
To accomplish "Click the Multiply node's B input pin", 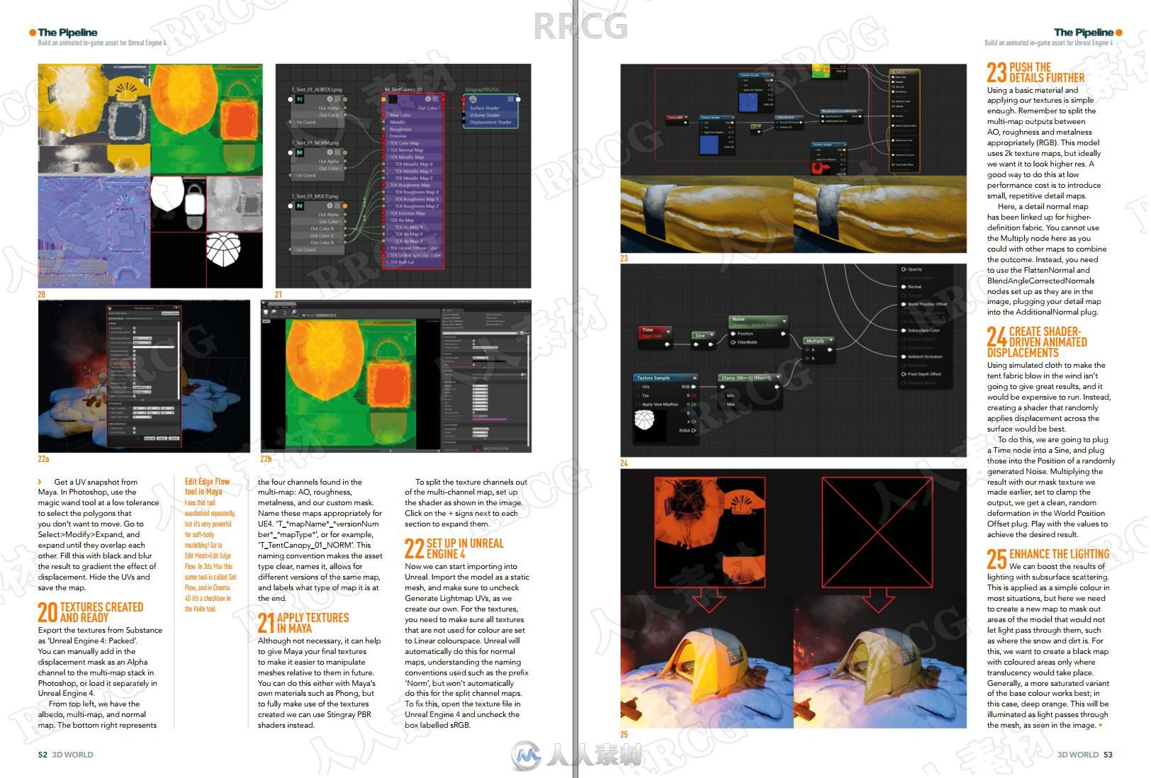I will click(807, 359).
